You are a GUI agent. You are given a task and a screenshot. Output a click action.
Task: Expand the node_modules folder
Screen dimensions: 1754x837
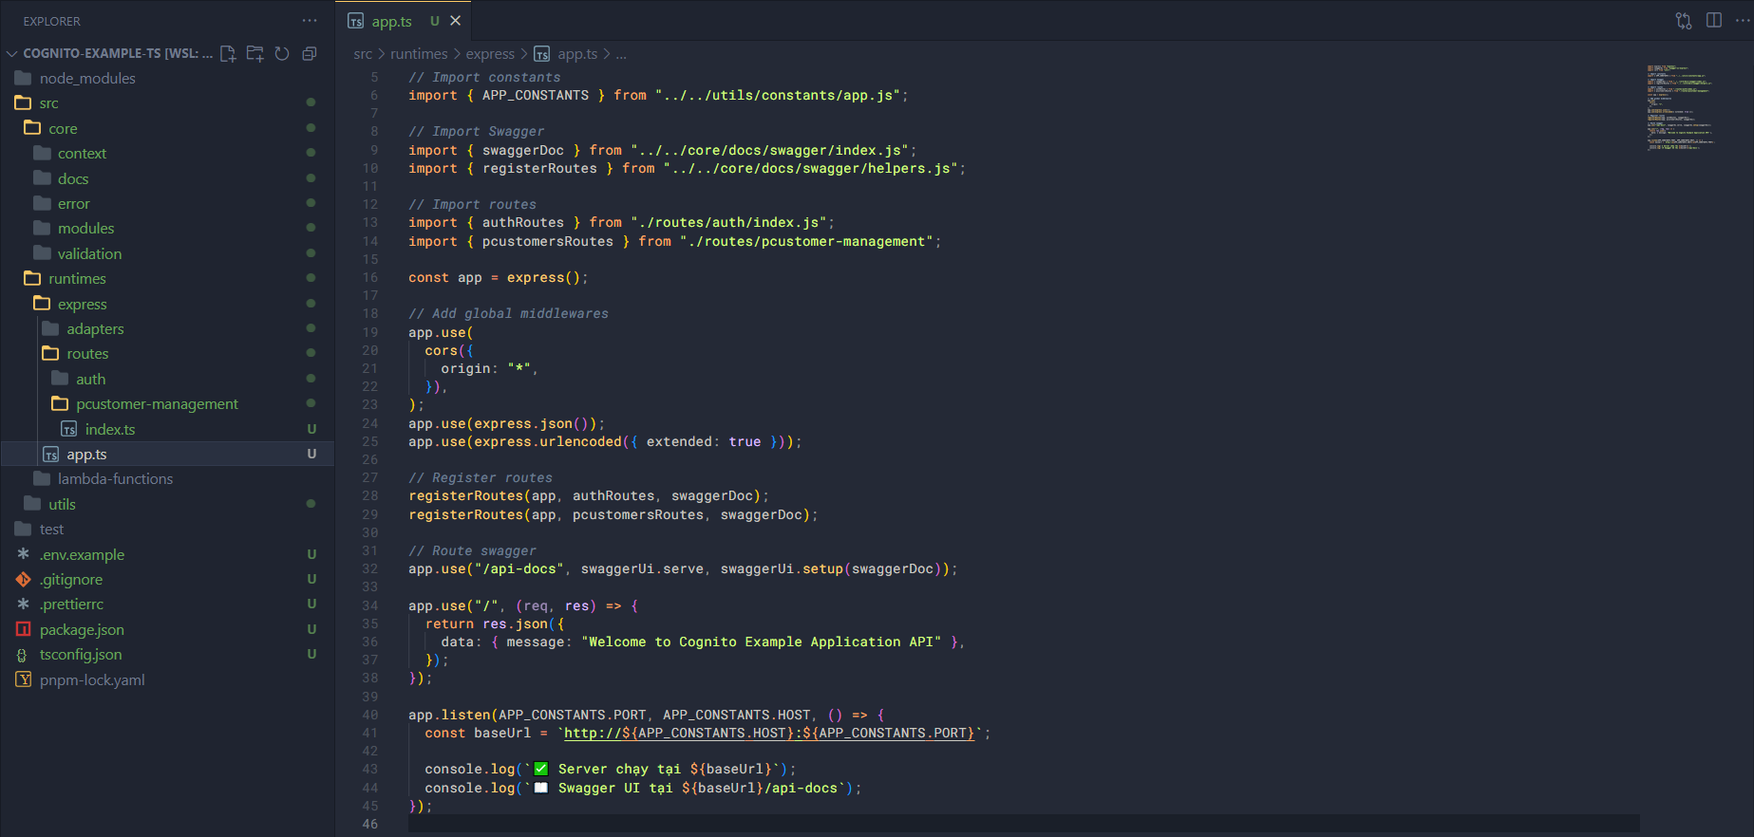point(87,79)
